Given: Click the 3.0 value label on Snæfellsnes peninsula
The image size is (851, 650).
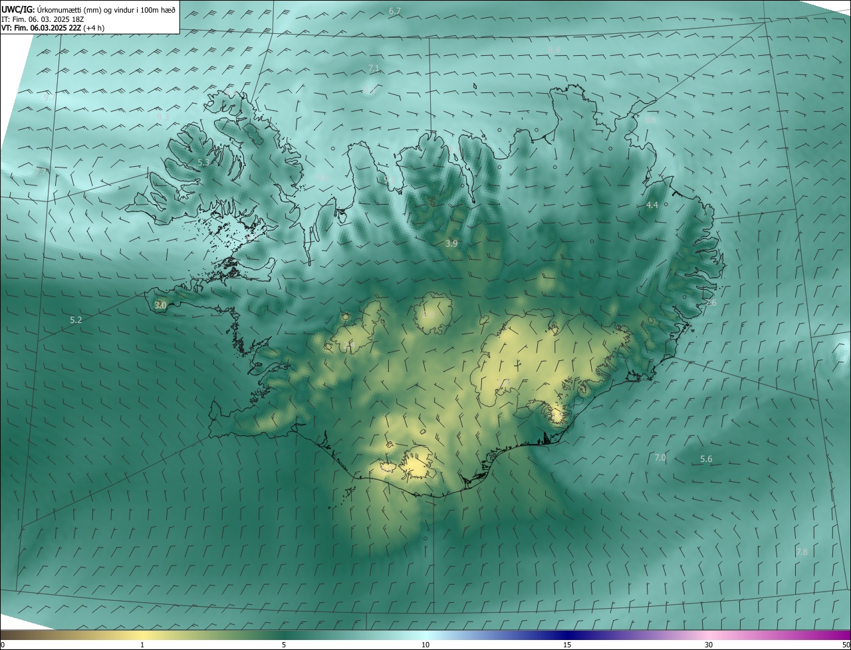Looking at the screenshot, I should point(160,305).
